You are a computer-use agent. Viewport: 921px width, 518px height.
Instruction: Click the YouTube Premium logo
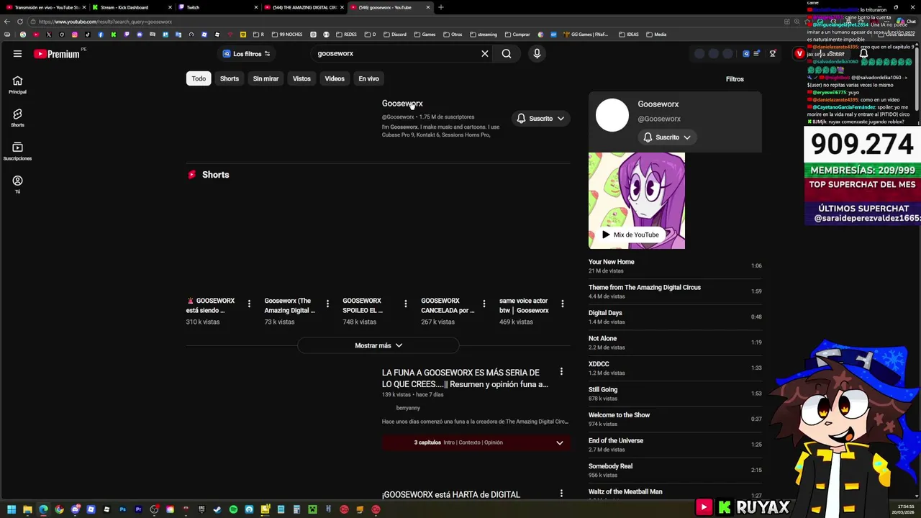coord(57,54)
